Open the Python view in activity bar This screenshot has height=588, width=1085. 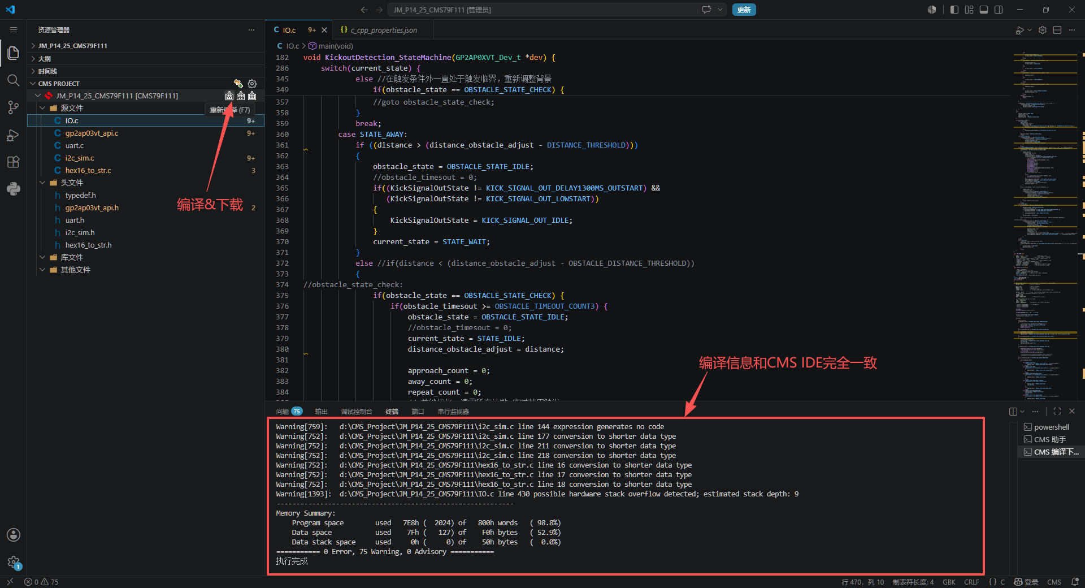(14, 189)
